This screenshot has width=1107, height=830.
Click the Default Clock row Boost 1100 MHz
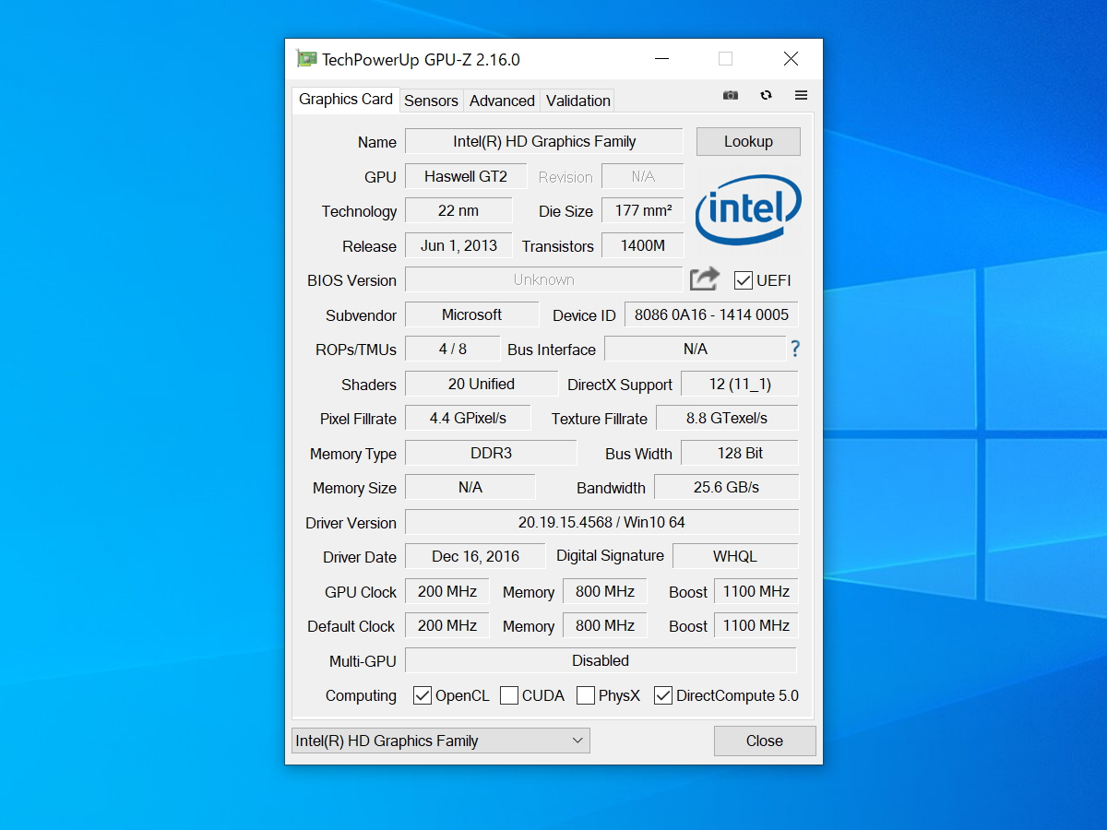point(756,625)
